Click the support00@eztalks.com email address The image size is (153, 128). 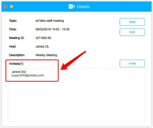point(28,76)
